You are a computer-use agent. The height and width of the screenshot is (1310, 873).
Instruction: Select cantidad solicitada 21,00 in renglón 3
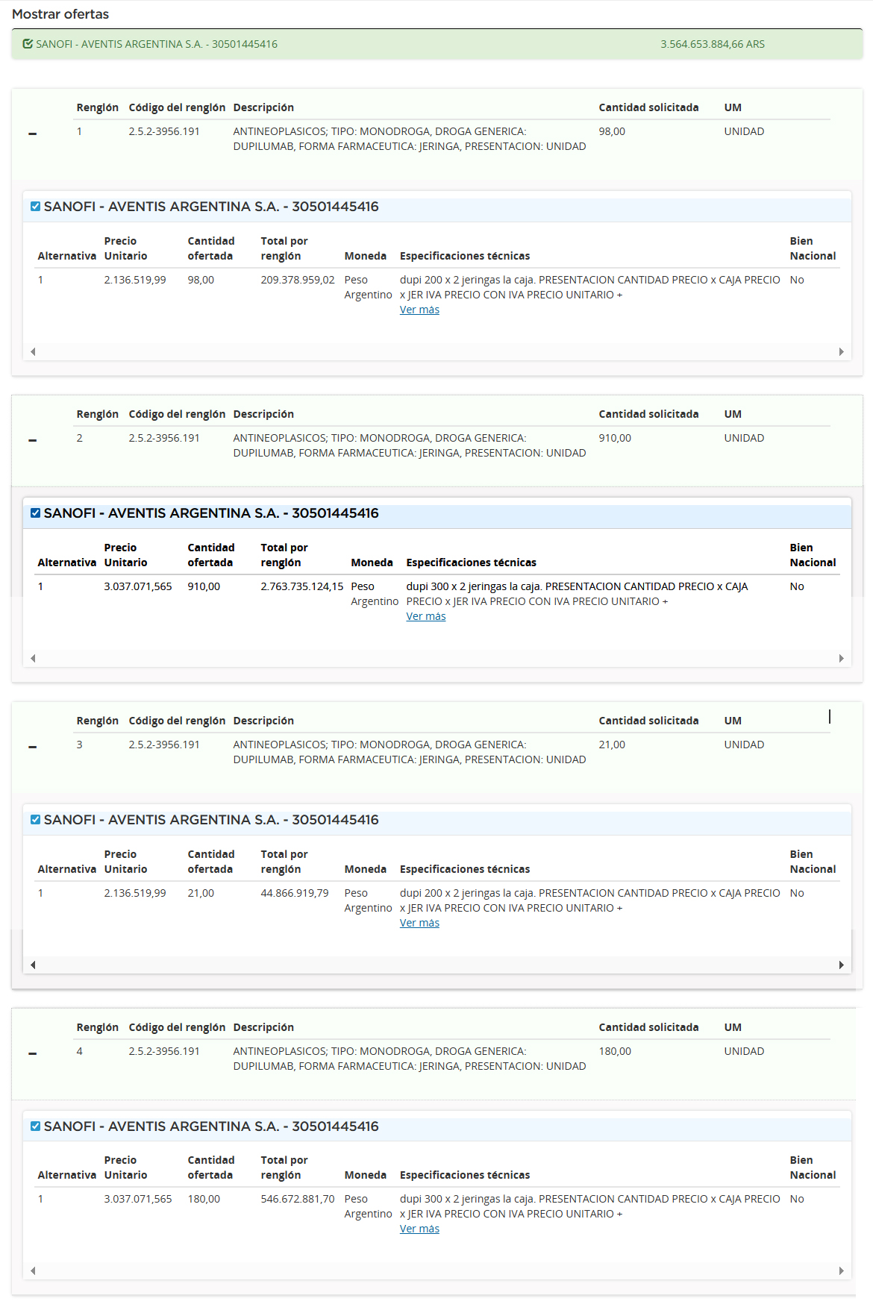612,745
